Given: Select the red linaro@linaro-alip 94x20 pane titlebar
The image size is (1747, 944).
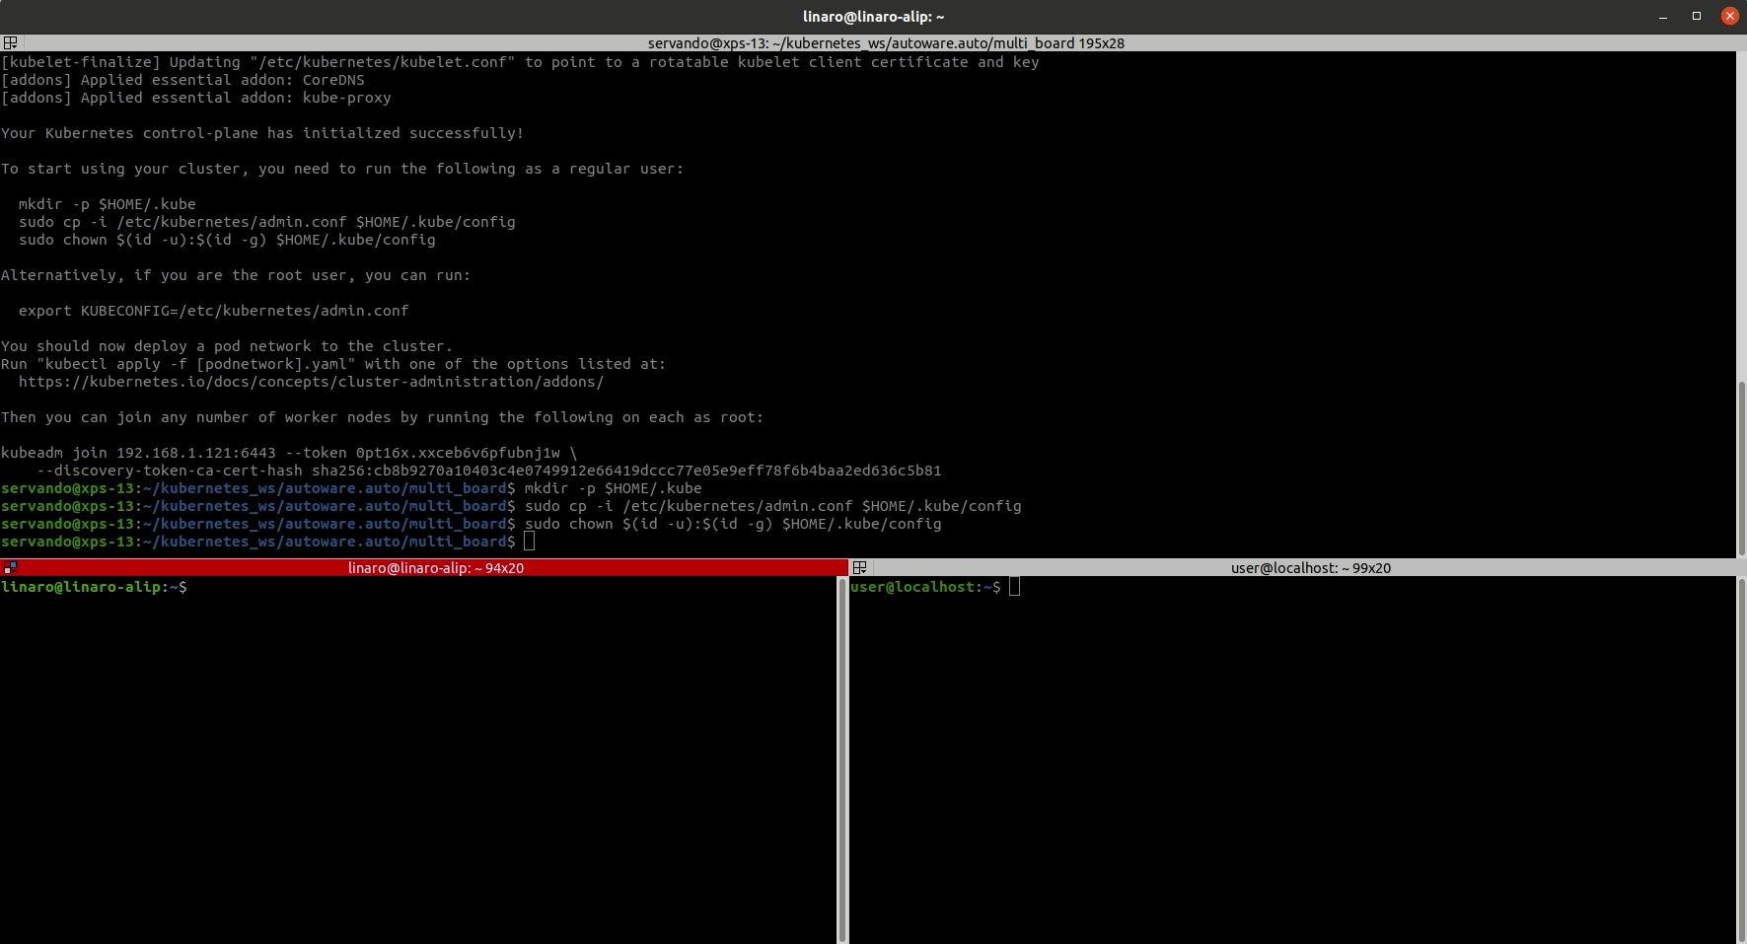Looking at the screenshot, I should pos(435,568).
